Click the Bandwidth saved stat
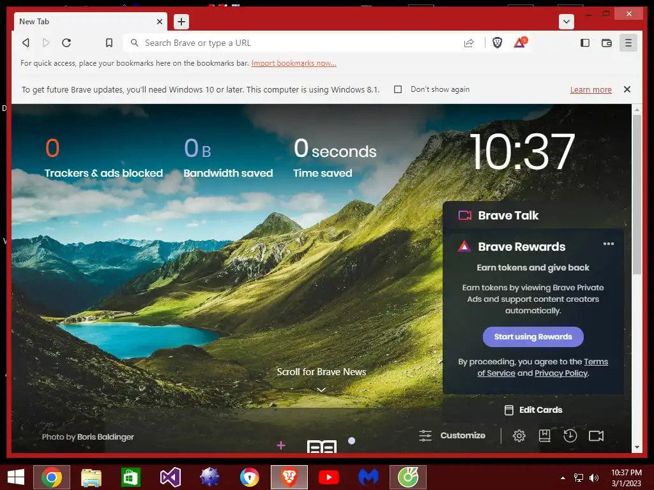The image size is (654, 490). [228, 158]
